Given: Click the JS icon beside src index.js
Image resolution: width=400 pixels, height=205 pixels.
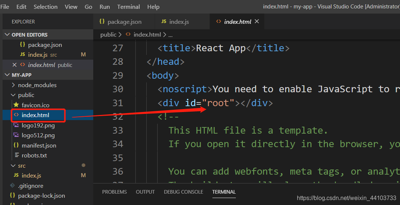Looking at the screenshot, I should [x=16, y=175].
